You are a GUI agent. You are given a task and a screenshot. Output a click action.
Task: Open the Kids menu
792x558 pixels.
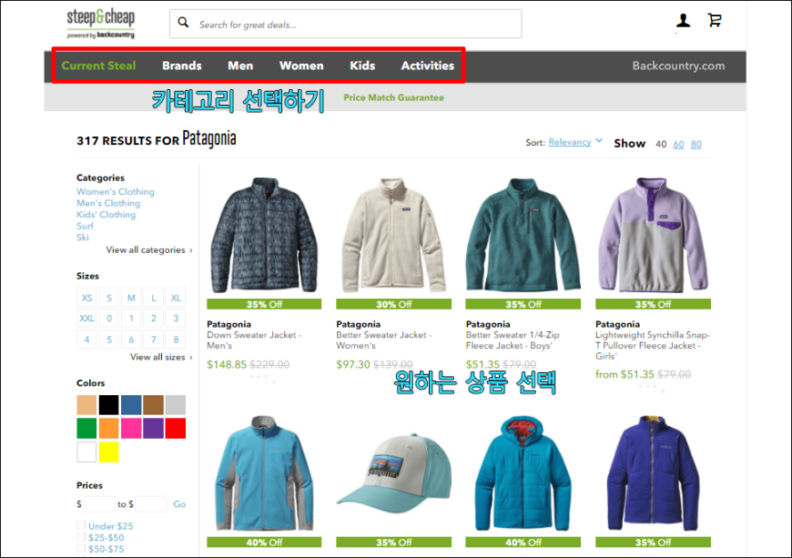(362, 66)
